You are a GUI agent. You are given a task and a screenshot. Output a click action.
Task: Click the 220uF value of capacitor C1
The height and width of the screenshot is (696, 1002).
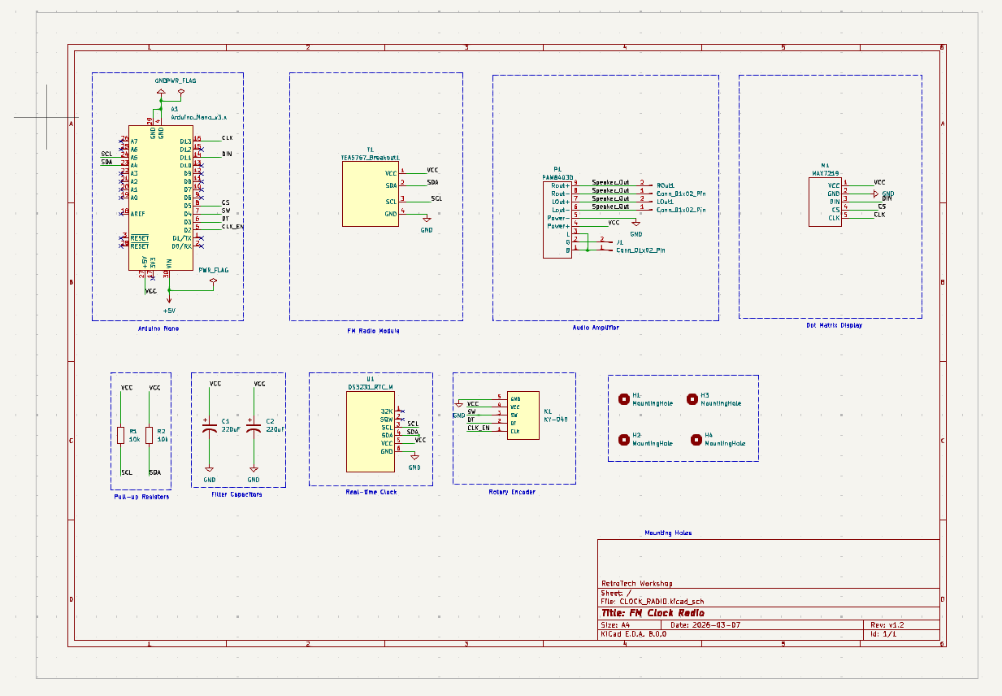[231, 429]
